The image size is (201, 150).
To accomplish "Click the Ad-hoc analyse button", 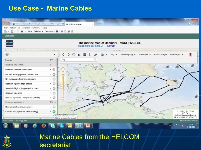I will [160, 55].
